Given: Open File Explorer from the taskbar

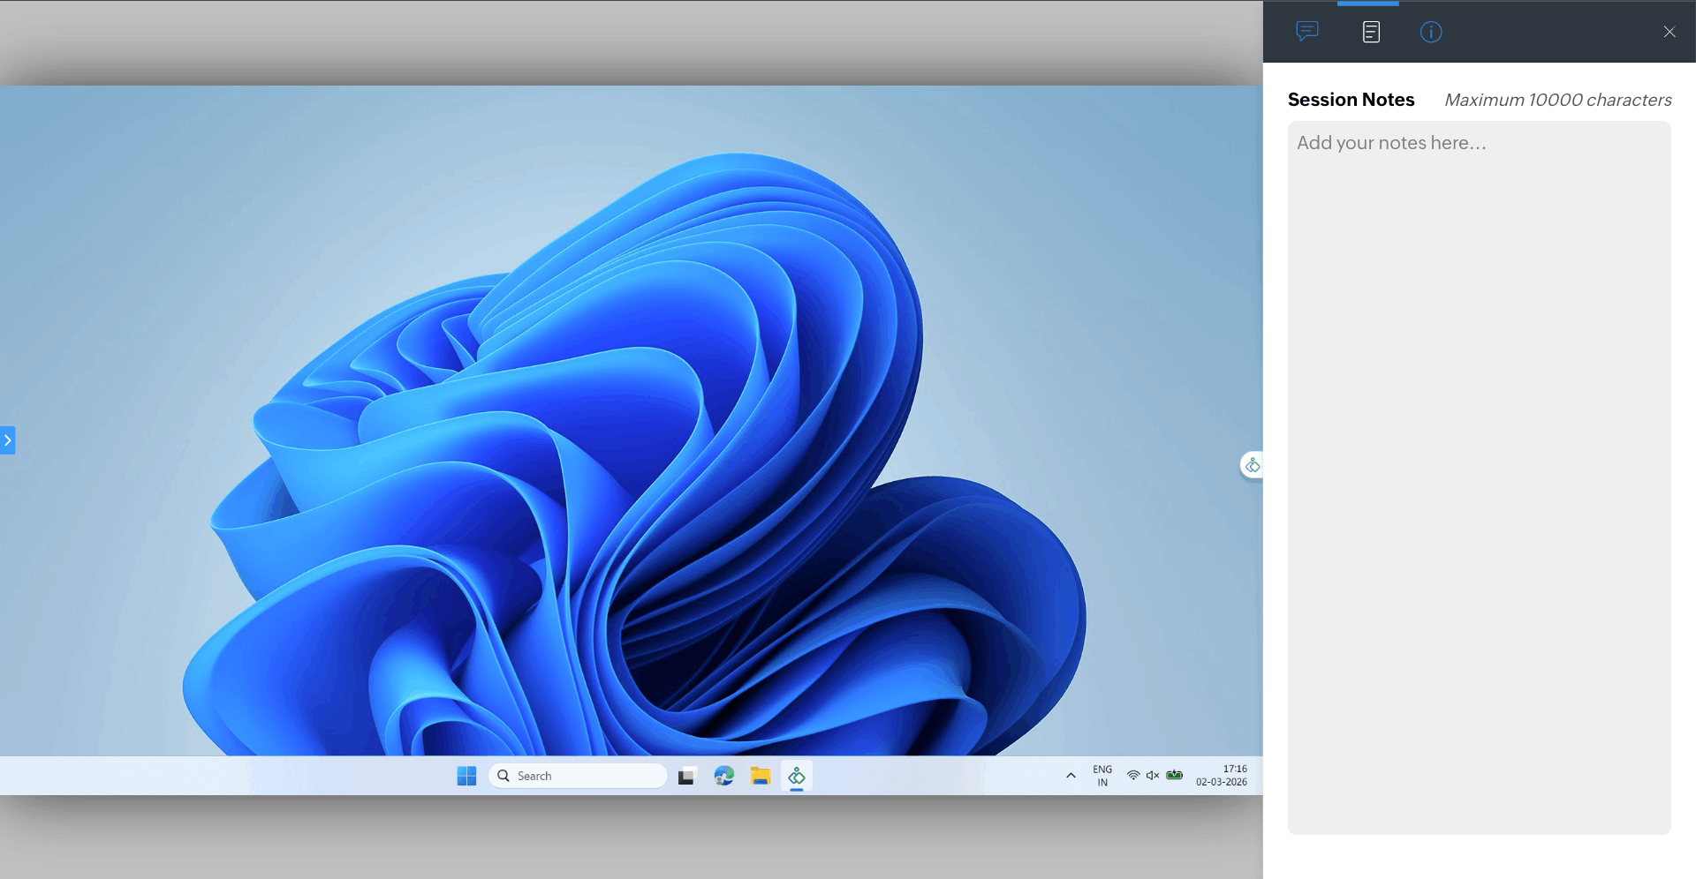Looking at the screenshot, I should (761, 776).
